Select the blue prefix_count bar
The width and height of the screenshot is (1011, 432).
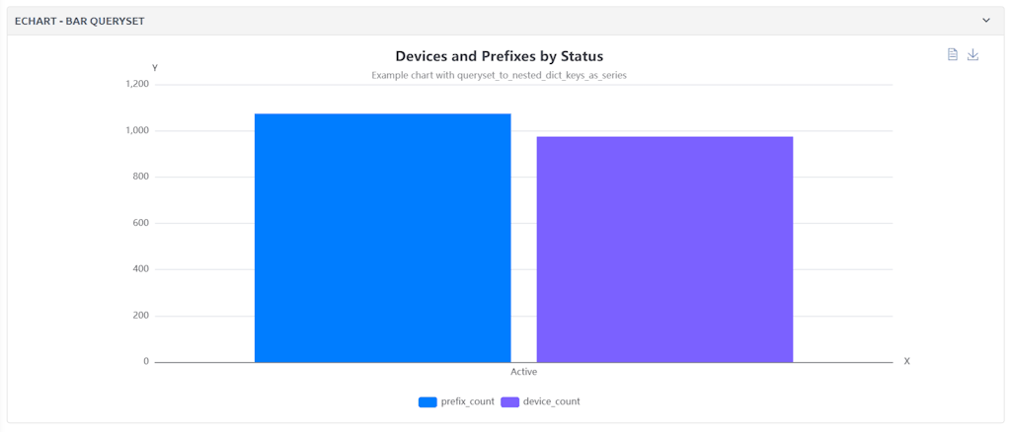pyautogui.click(x=382, y=238)
